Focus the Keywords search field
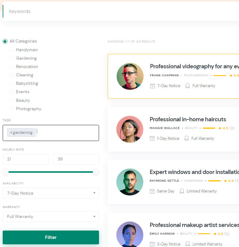239x247 pixels. [x=120, y=11]
